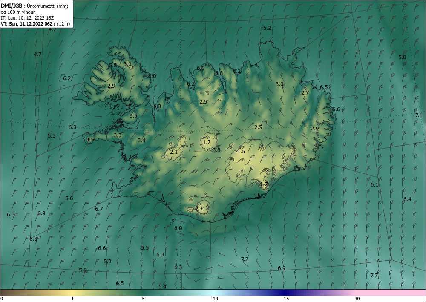This screenshot has width=426, height=302.
Task: Select the 5.3 value west of Snæfellsnes
Action: click(52, 135)
